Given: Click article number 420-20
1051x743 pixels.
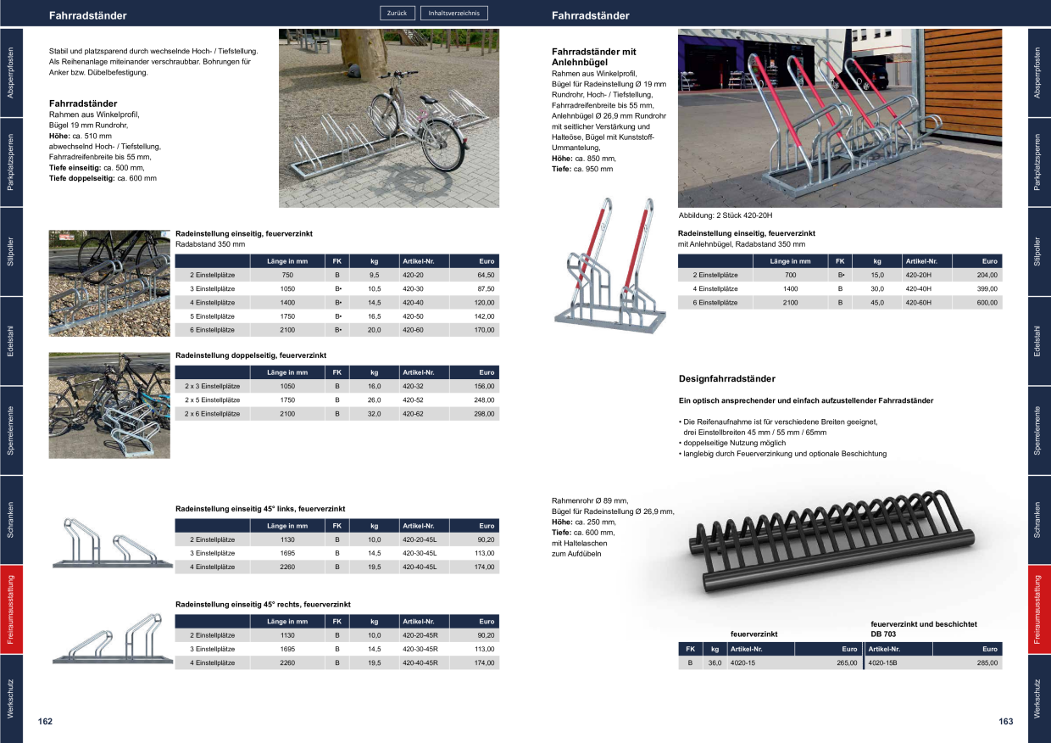Looking at the screenshot, I should point(414,276).
